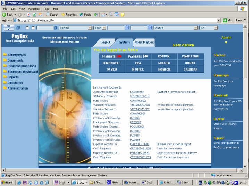
Task: Open the About PayDox tab
Action: pyautogui.click(x=144, y=43)
